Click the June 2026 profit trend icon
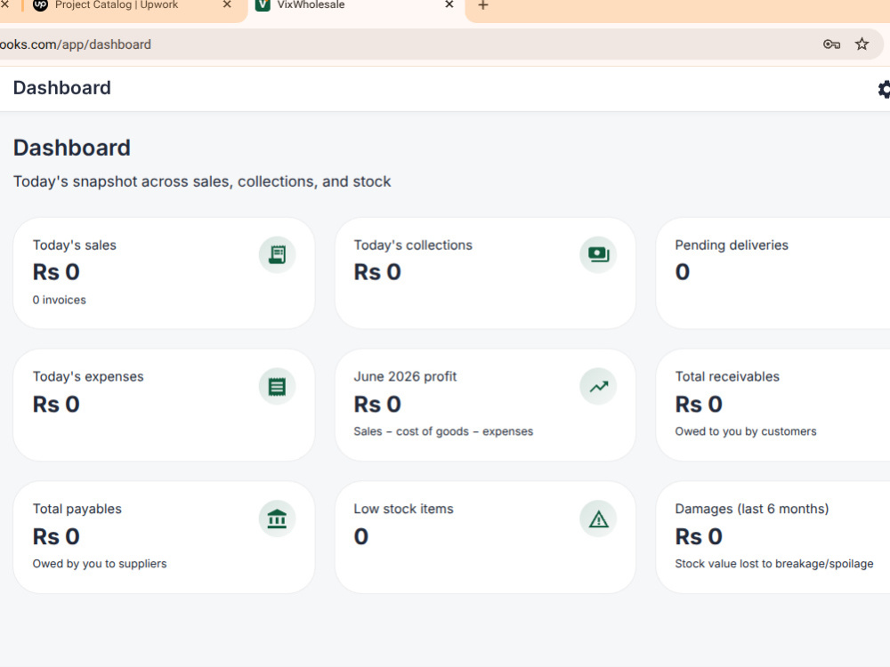 tap(598, 387)
